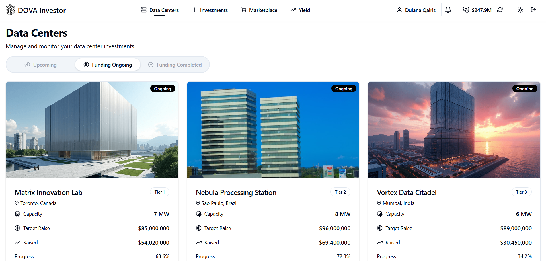546x261 pixels.
Task: Navigate to the Marketplace section
Action: [259, 10]
